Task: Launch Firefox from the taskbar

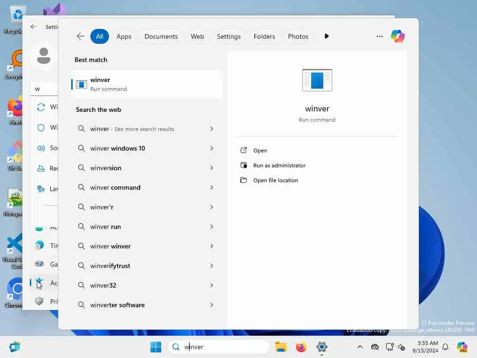Action: click(x=301, y=347)
